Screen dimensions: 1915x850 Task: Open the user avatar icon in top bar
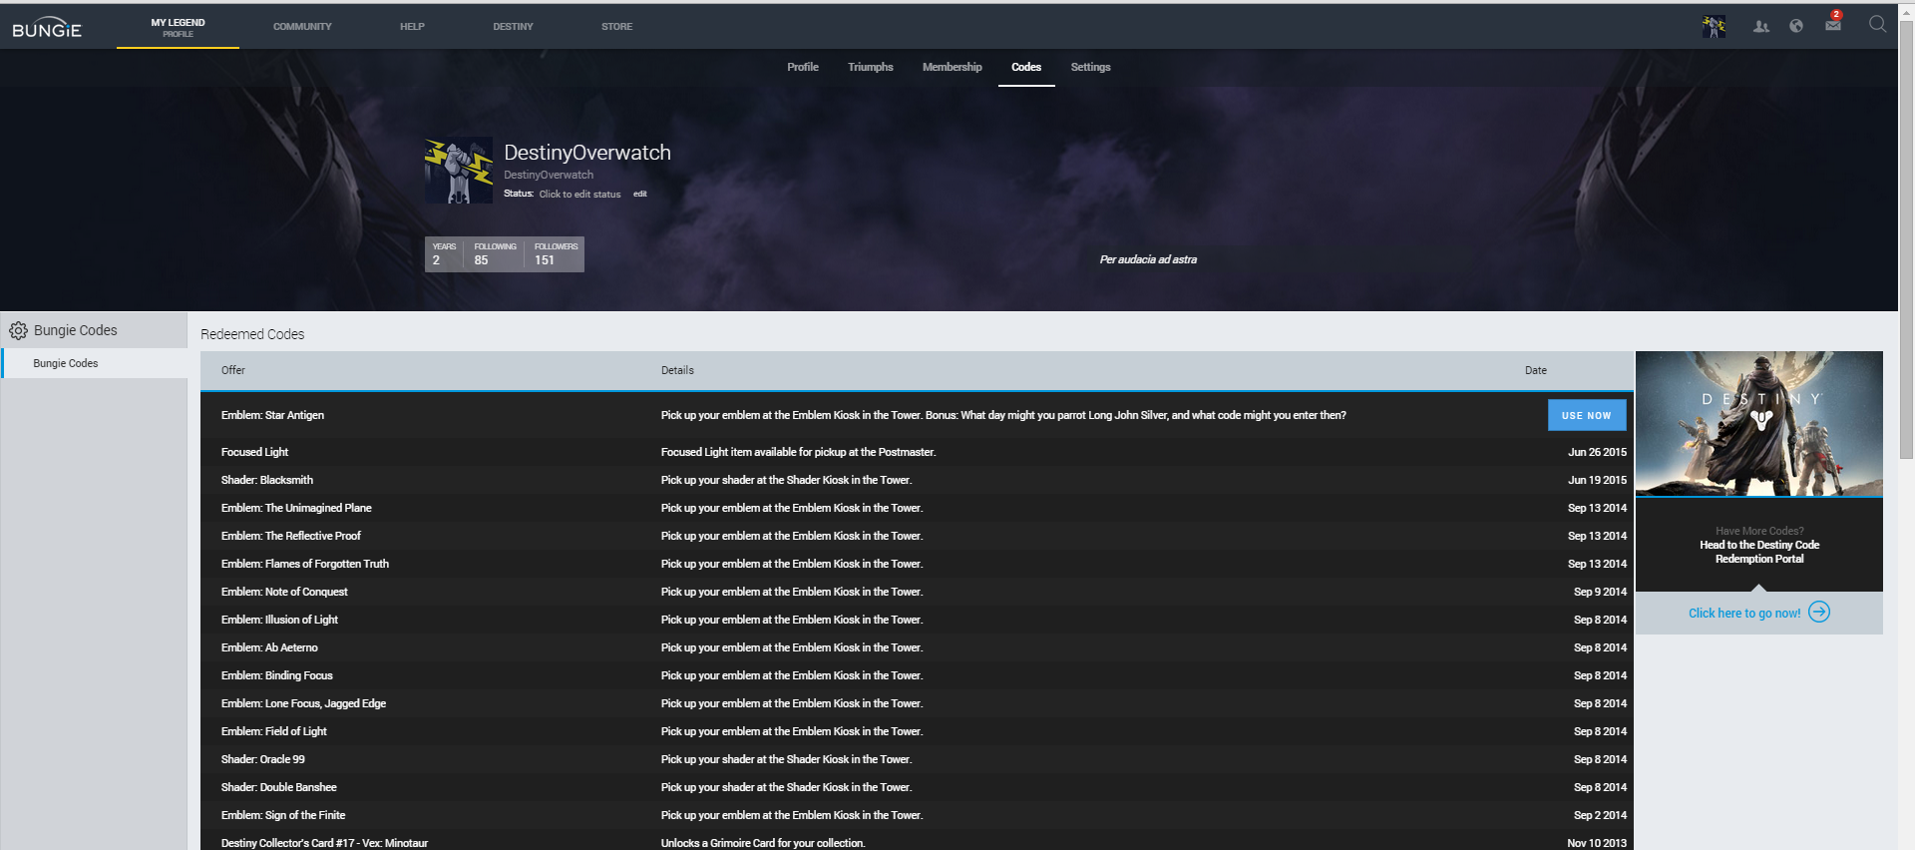tap(1714, 27)
